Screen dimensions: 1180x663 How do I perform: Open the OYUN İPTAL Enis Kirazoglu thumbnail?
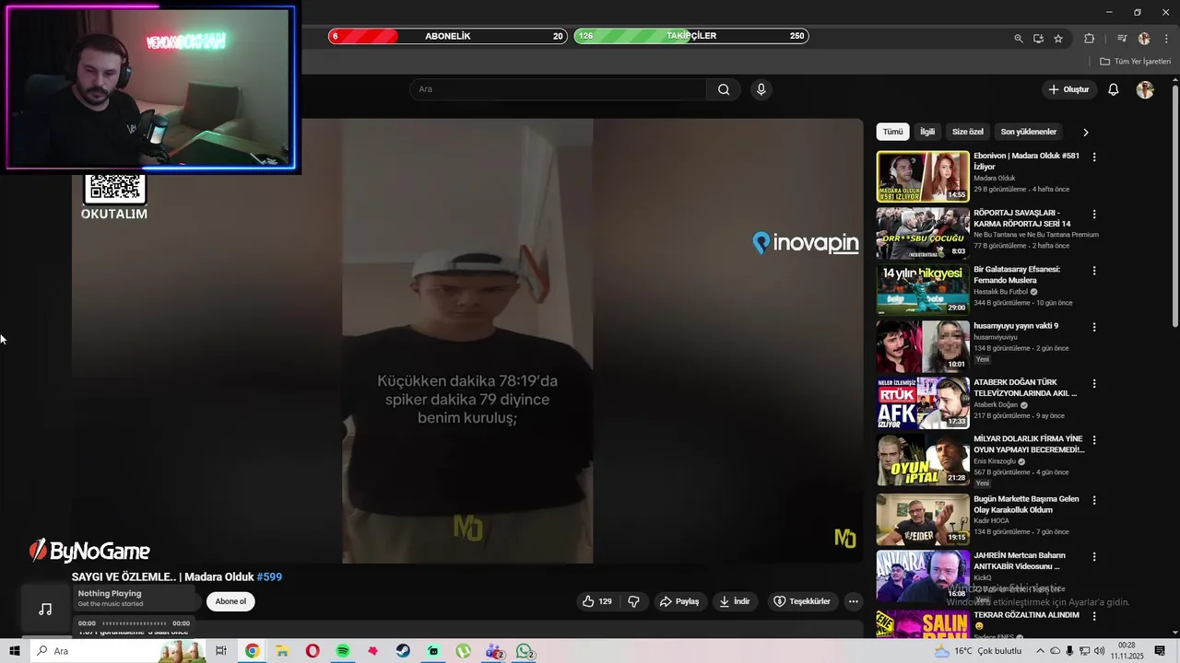(923, 459)
